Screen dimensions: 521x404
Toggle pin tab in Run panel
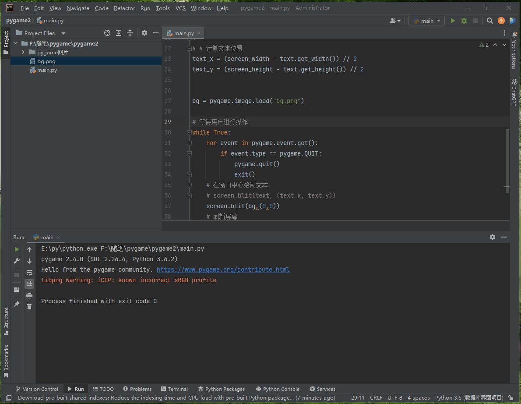pos(17,304)
